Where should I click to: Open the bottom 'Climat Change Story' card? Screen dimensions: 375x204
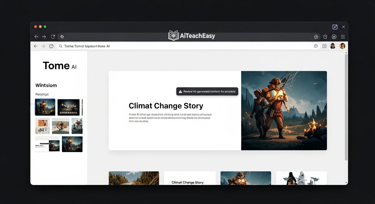[189, 178]
